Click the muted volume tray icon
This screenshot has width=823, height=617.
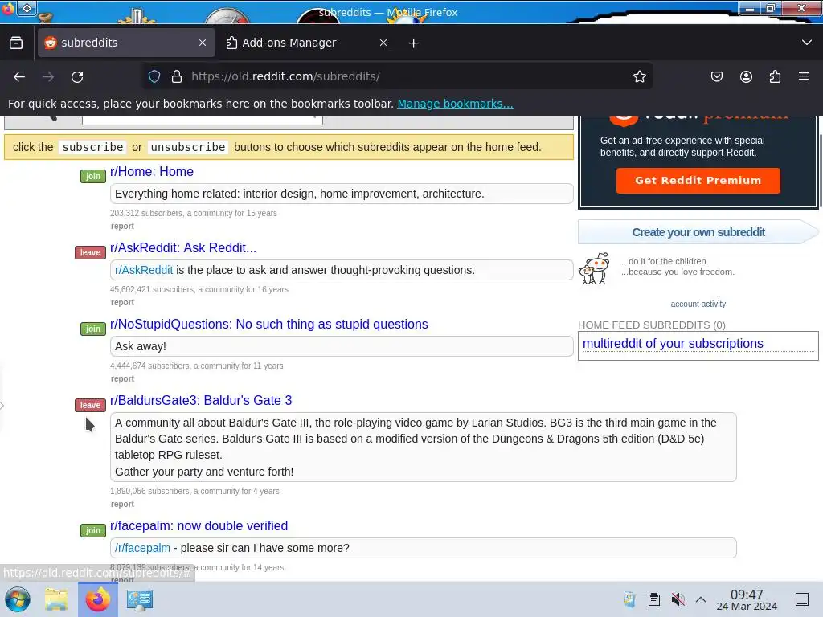click(678, 599)
